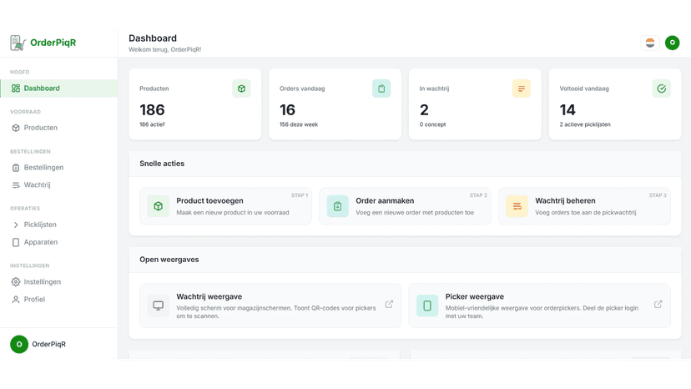Screen dimensions: 691x389
Task: Click the '156 deze week' text
Action: point(298,125)
